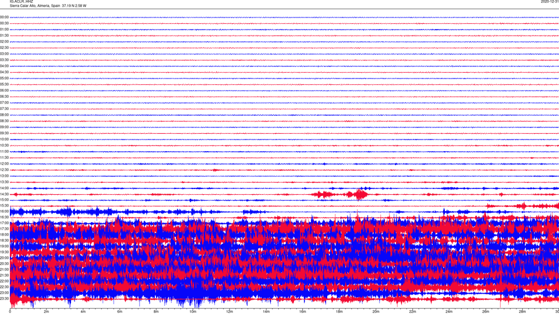Choose the 05:30 row label
The height and width of the screenshot is (314, 559).
tap(4, 84)
